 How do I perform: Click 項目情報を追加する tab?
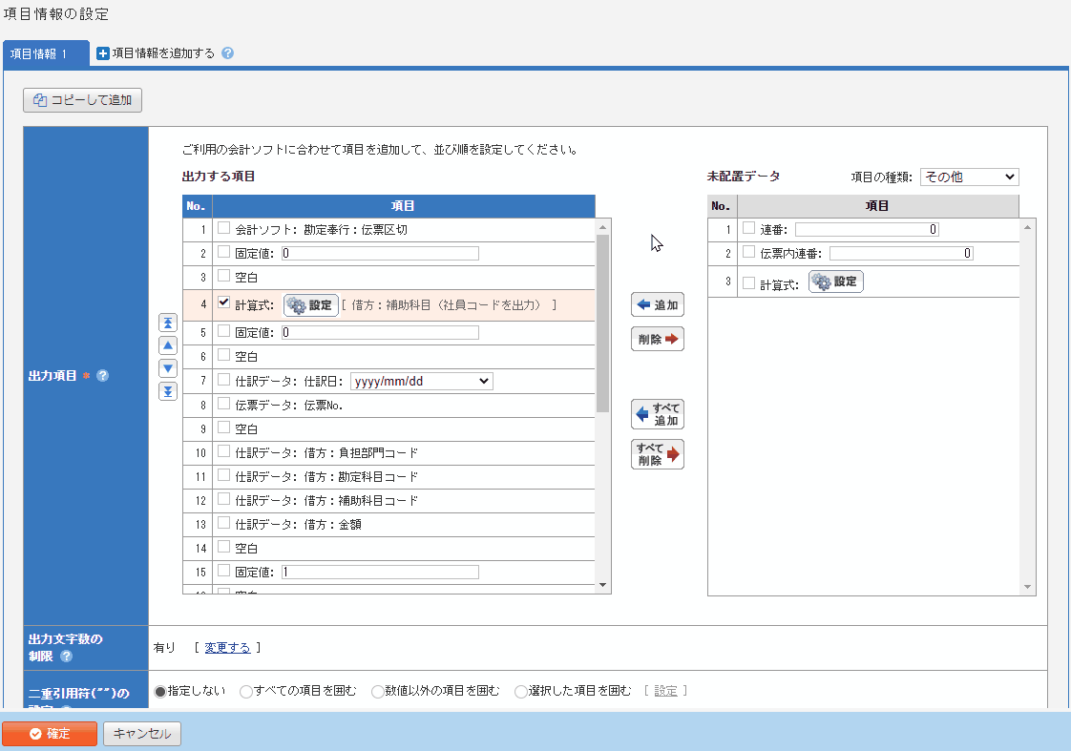click(x=157, y=53)
